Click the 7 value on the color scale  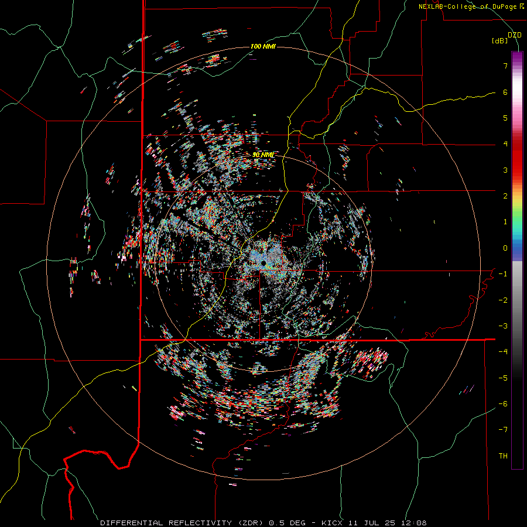(505, 66)
